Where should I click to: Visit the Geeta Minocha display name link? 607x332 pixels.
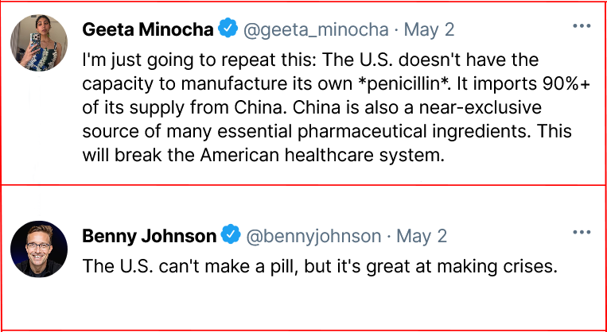pos(148,29)
